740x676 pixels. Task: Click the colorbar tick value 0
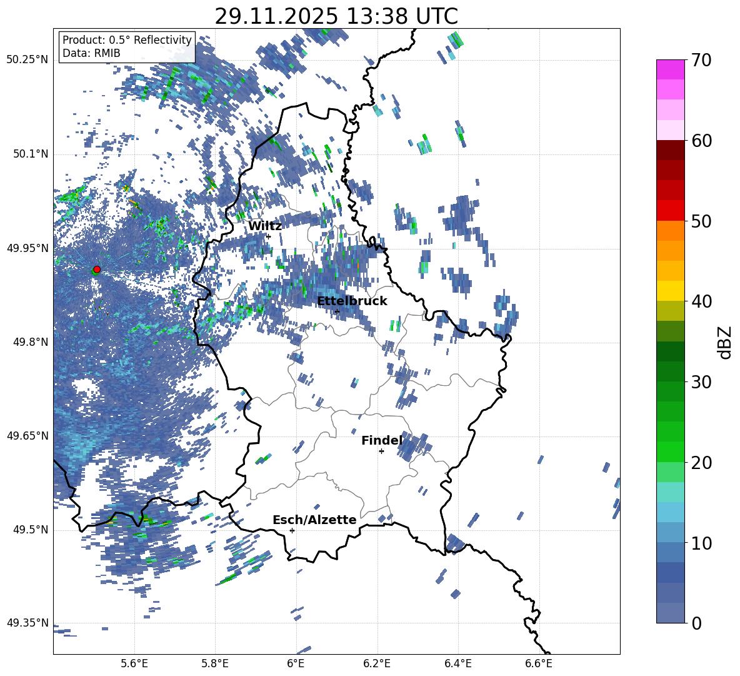[x=697, y=623]
